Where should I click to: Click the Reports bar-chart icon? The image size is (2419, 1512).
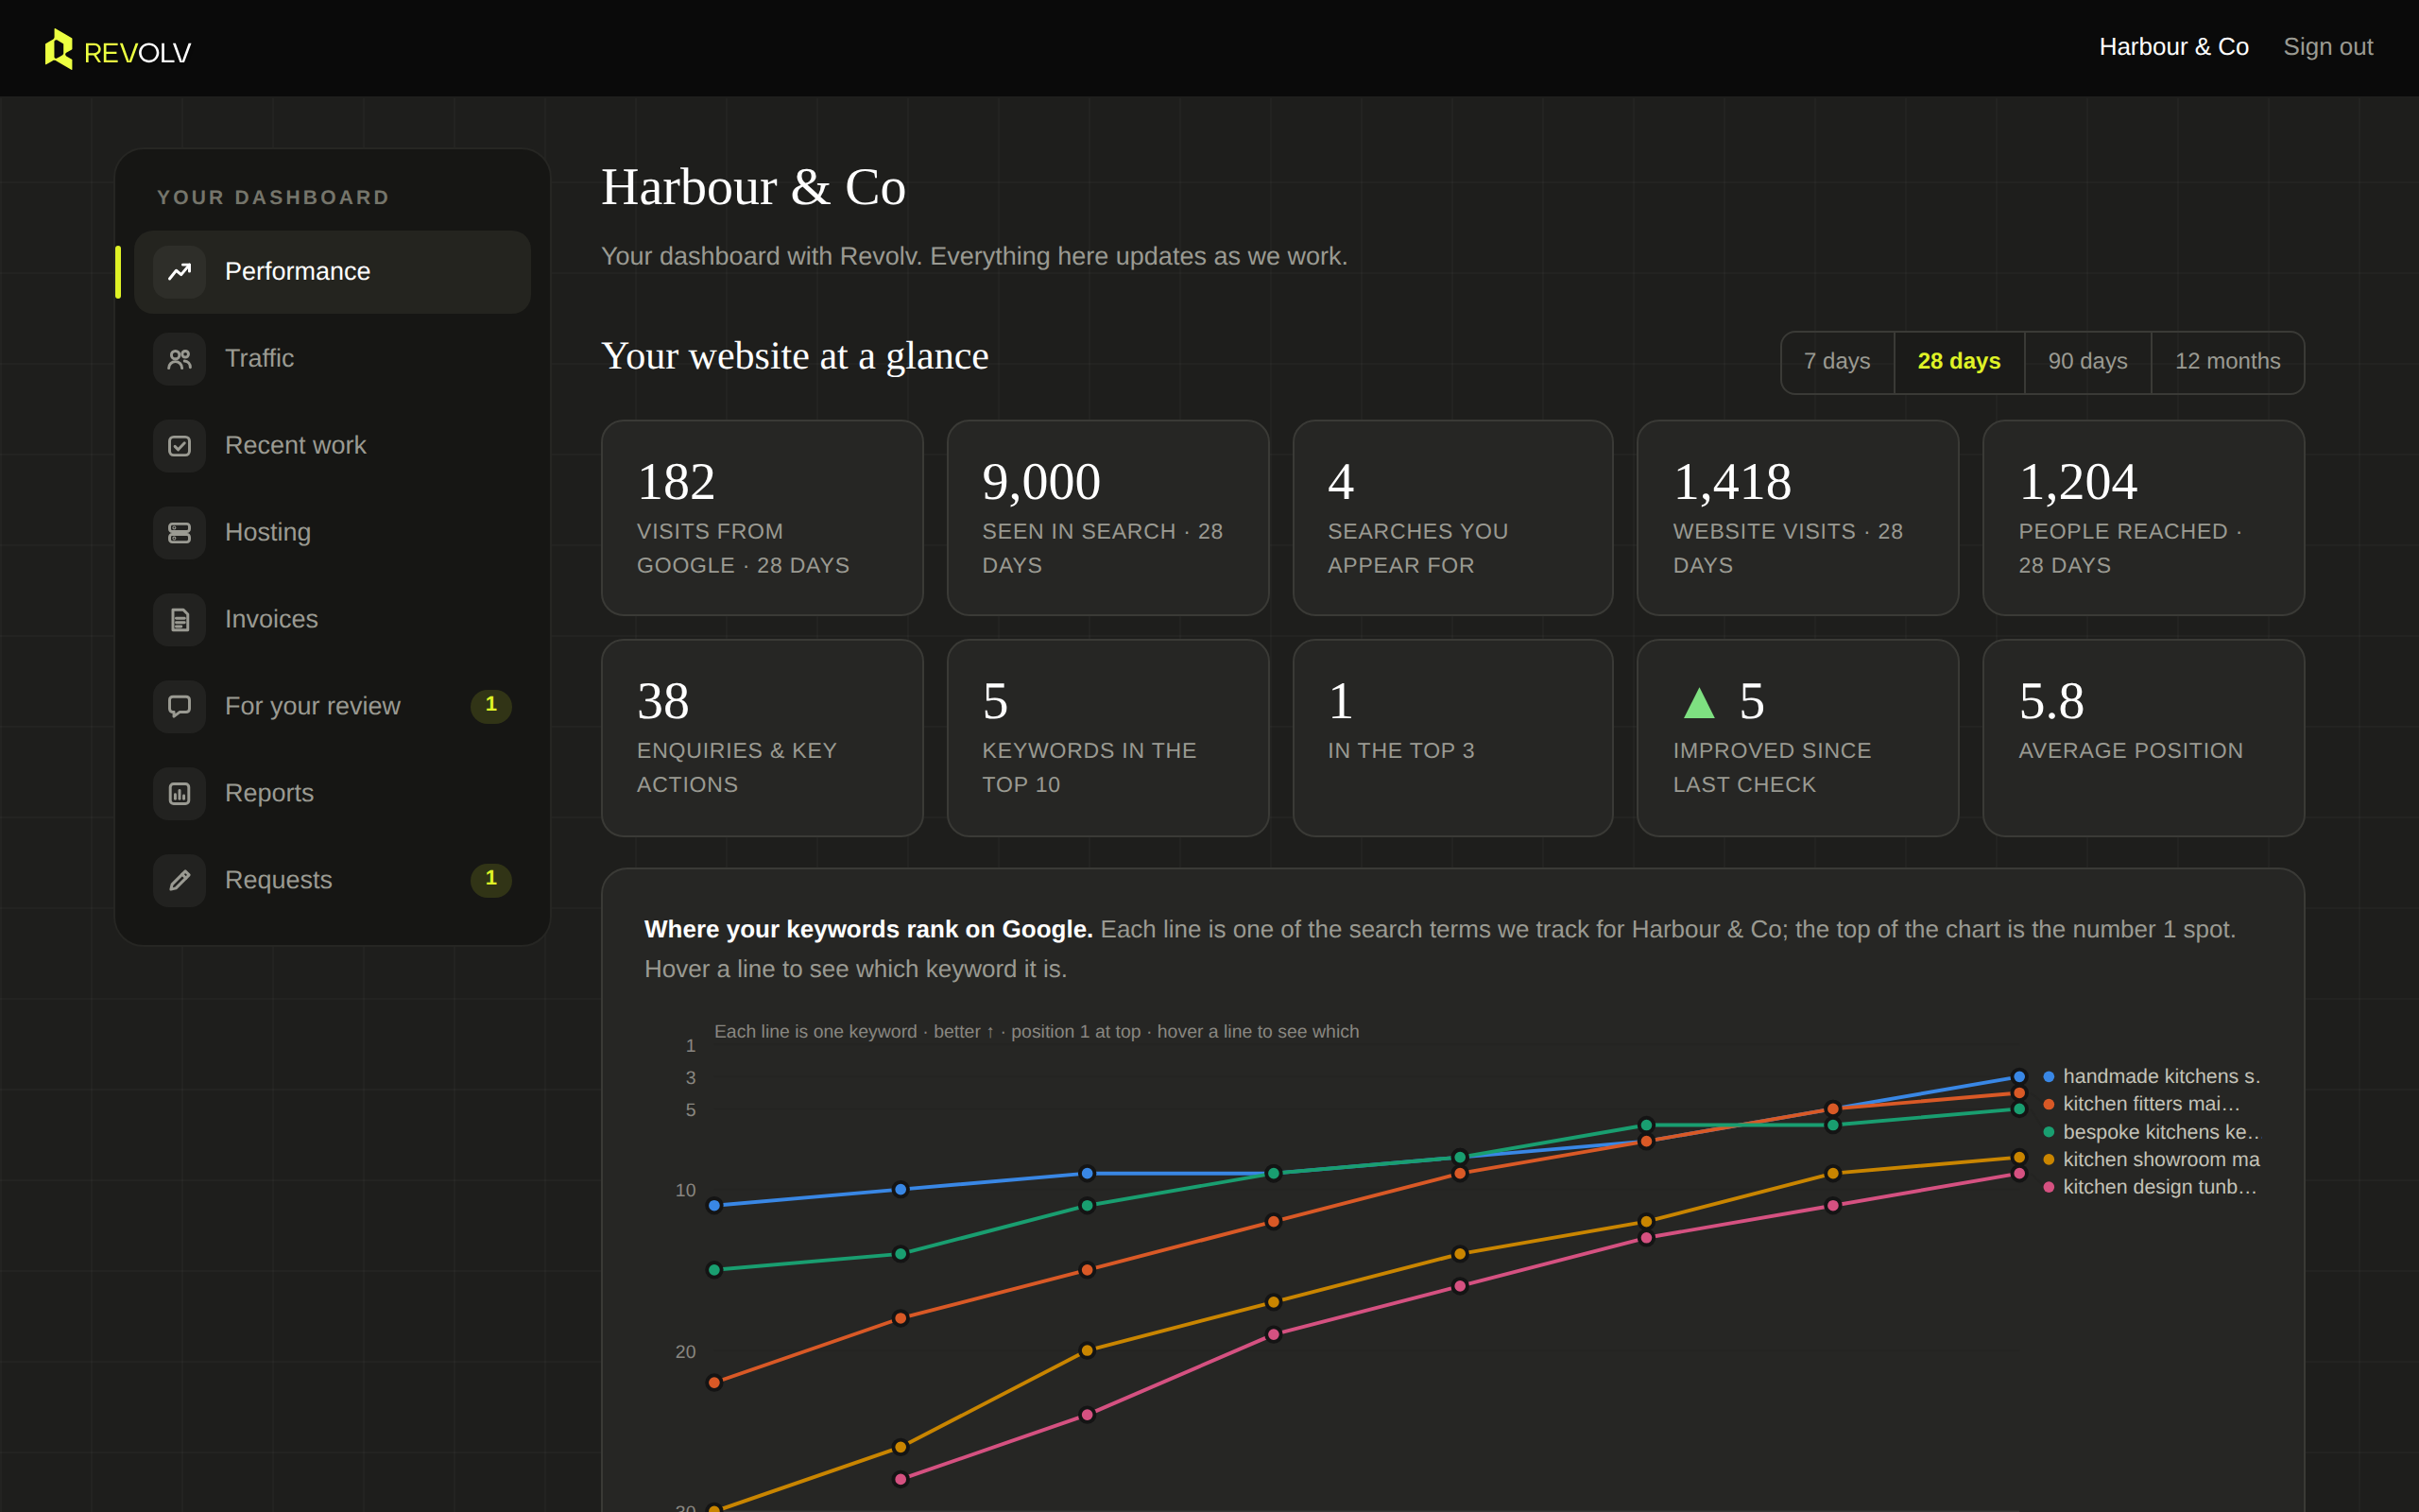point(180,794)
